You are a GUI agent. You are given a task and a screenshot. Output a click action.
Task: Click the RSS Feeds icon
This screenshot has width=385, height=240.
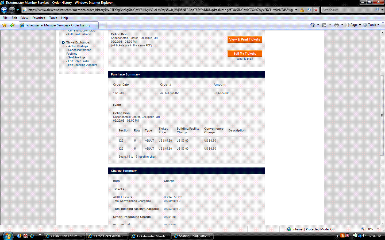(x=324, y=25)
